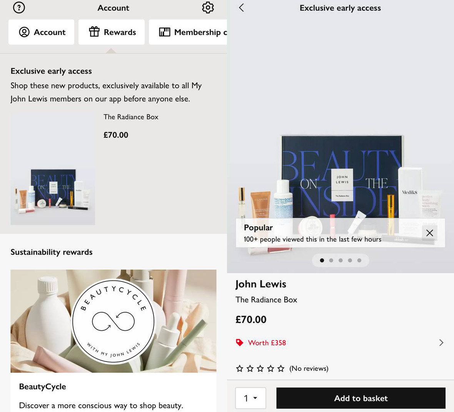Select the Account tab
Image resolution: width=454 pixels, height=412 pixels.
(x=42, y=32)
